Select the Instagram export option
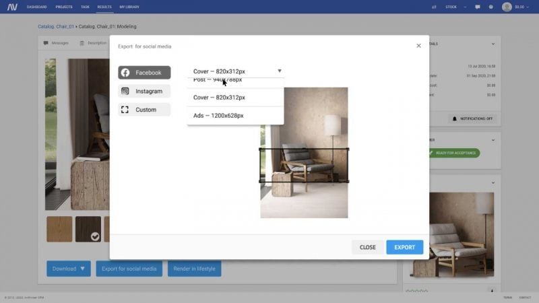Viewport: 539px width, 303px height. 144,91
